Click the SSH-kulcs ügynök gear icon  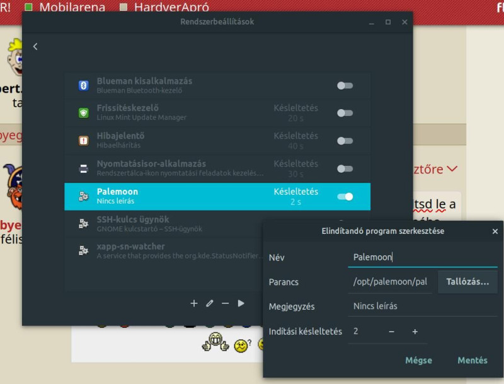[84, 223]
